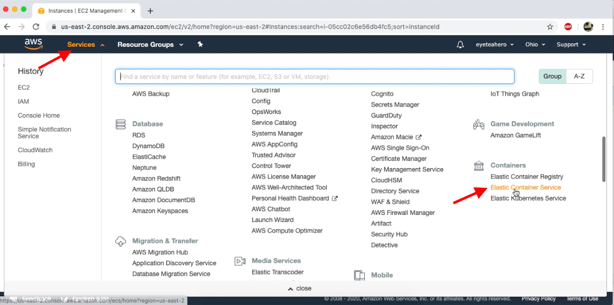Open the Support dropdown menu
The height and width of the screenshot is (305, 614).
tap(570, 44)
